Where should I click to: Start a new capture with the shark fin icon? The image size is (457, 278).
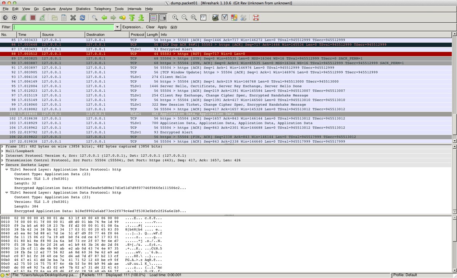pyautogui.click(x=24, y=17)
